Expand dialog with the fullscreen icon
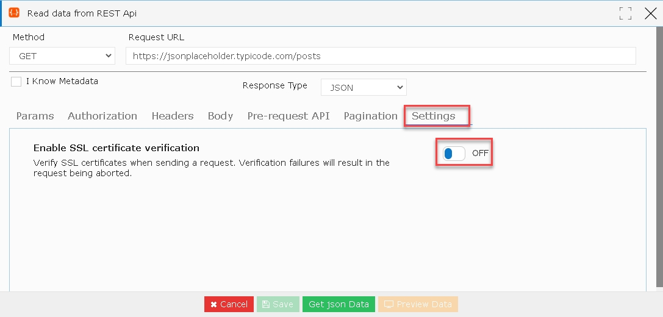The height and width of the screenshot is (317, 663). (625, 13)
